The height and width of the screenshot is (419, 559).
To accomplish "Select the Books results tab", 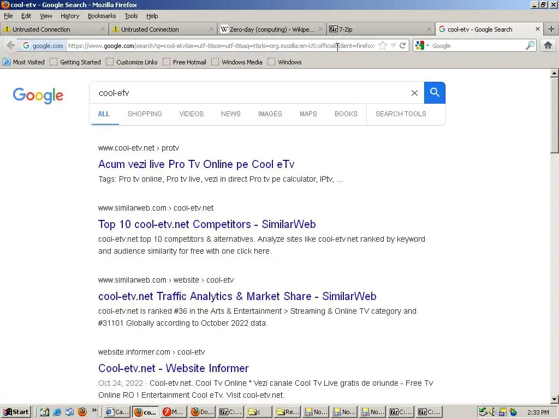I will [346, 113].
